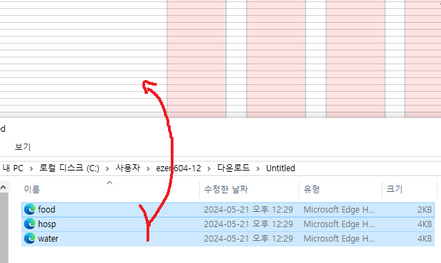This screenshot has width=441, height=263.
Task: Expand the chevron after 다운로드
Action: pos(258,168)
